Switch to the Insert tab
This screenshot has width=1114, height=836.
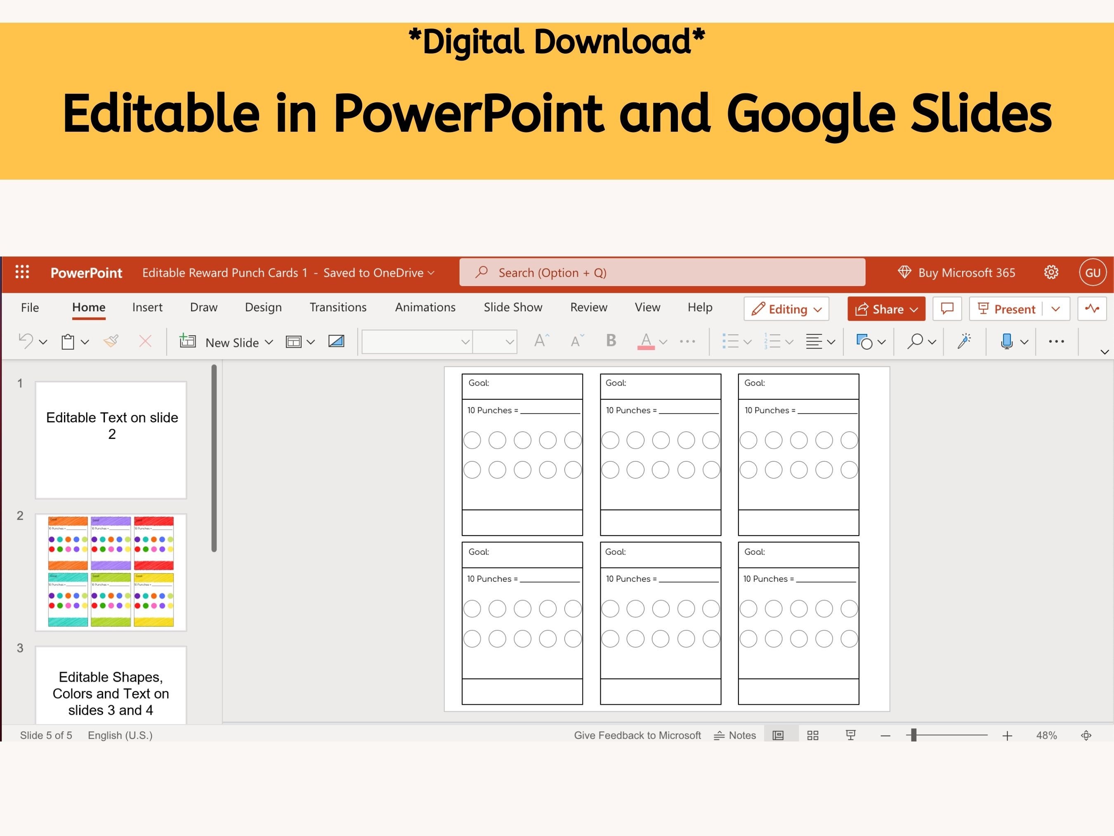147,307
